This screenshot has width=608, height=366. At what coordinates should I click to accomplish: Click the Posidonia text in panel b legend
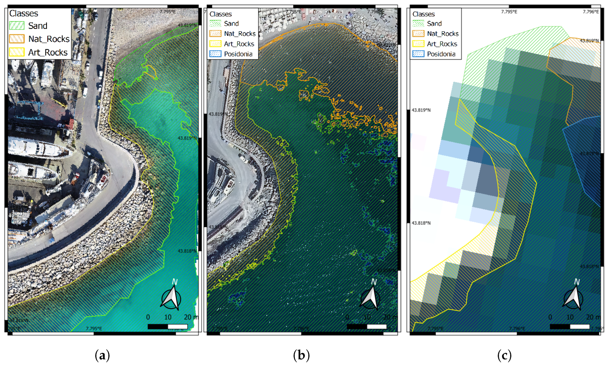tap(238, 54)
